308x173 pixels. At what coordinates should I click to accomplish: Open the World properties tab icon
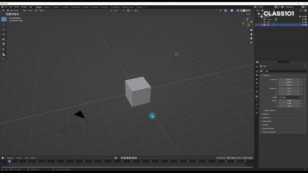(x=257, y=87)
